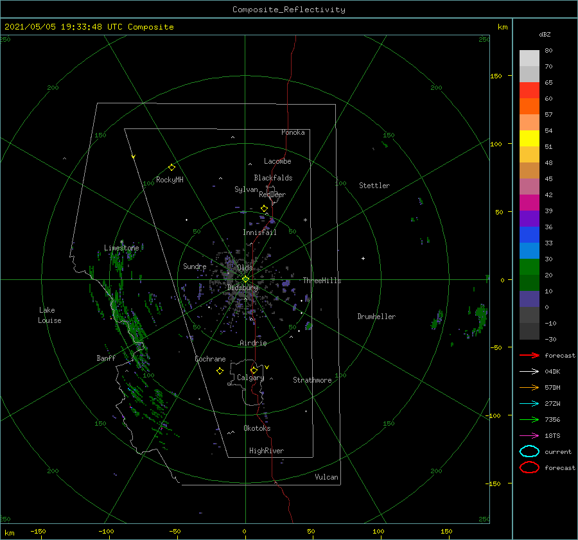
Task: Click the magenta 18TS arrow icon
Action: pos(529,436)
